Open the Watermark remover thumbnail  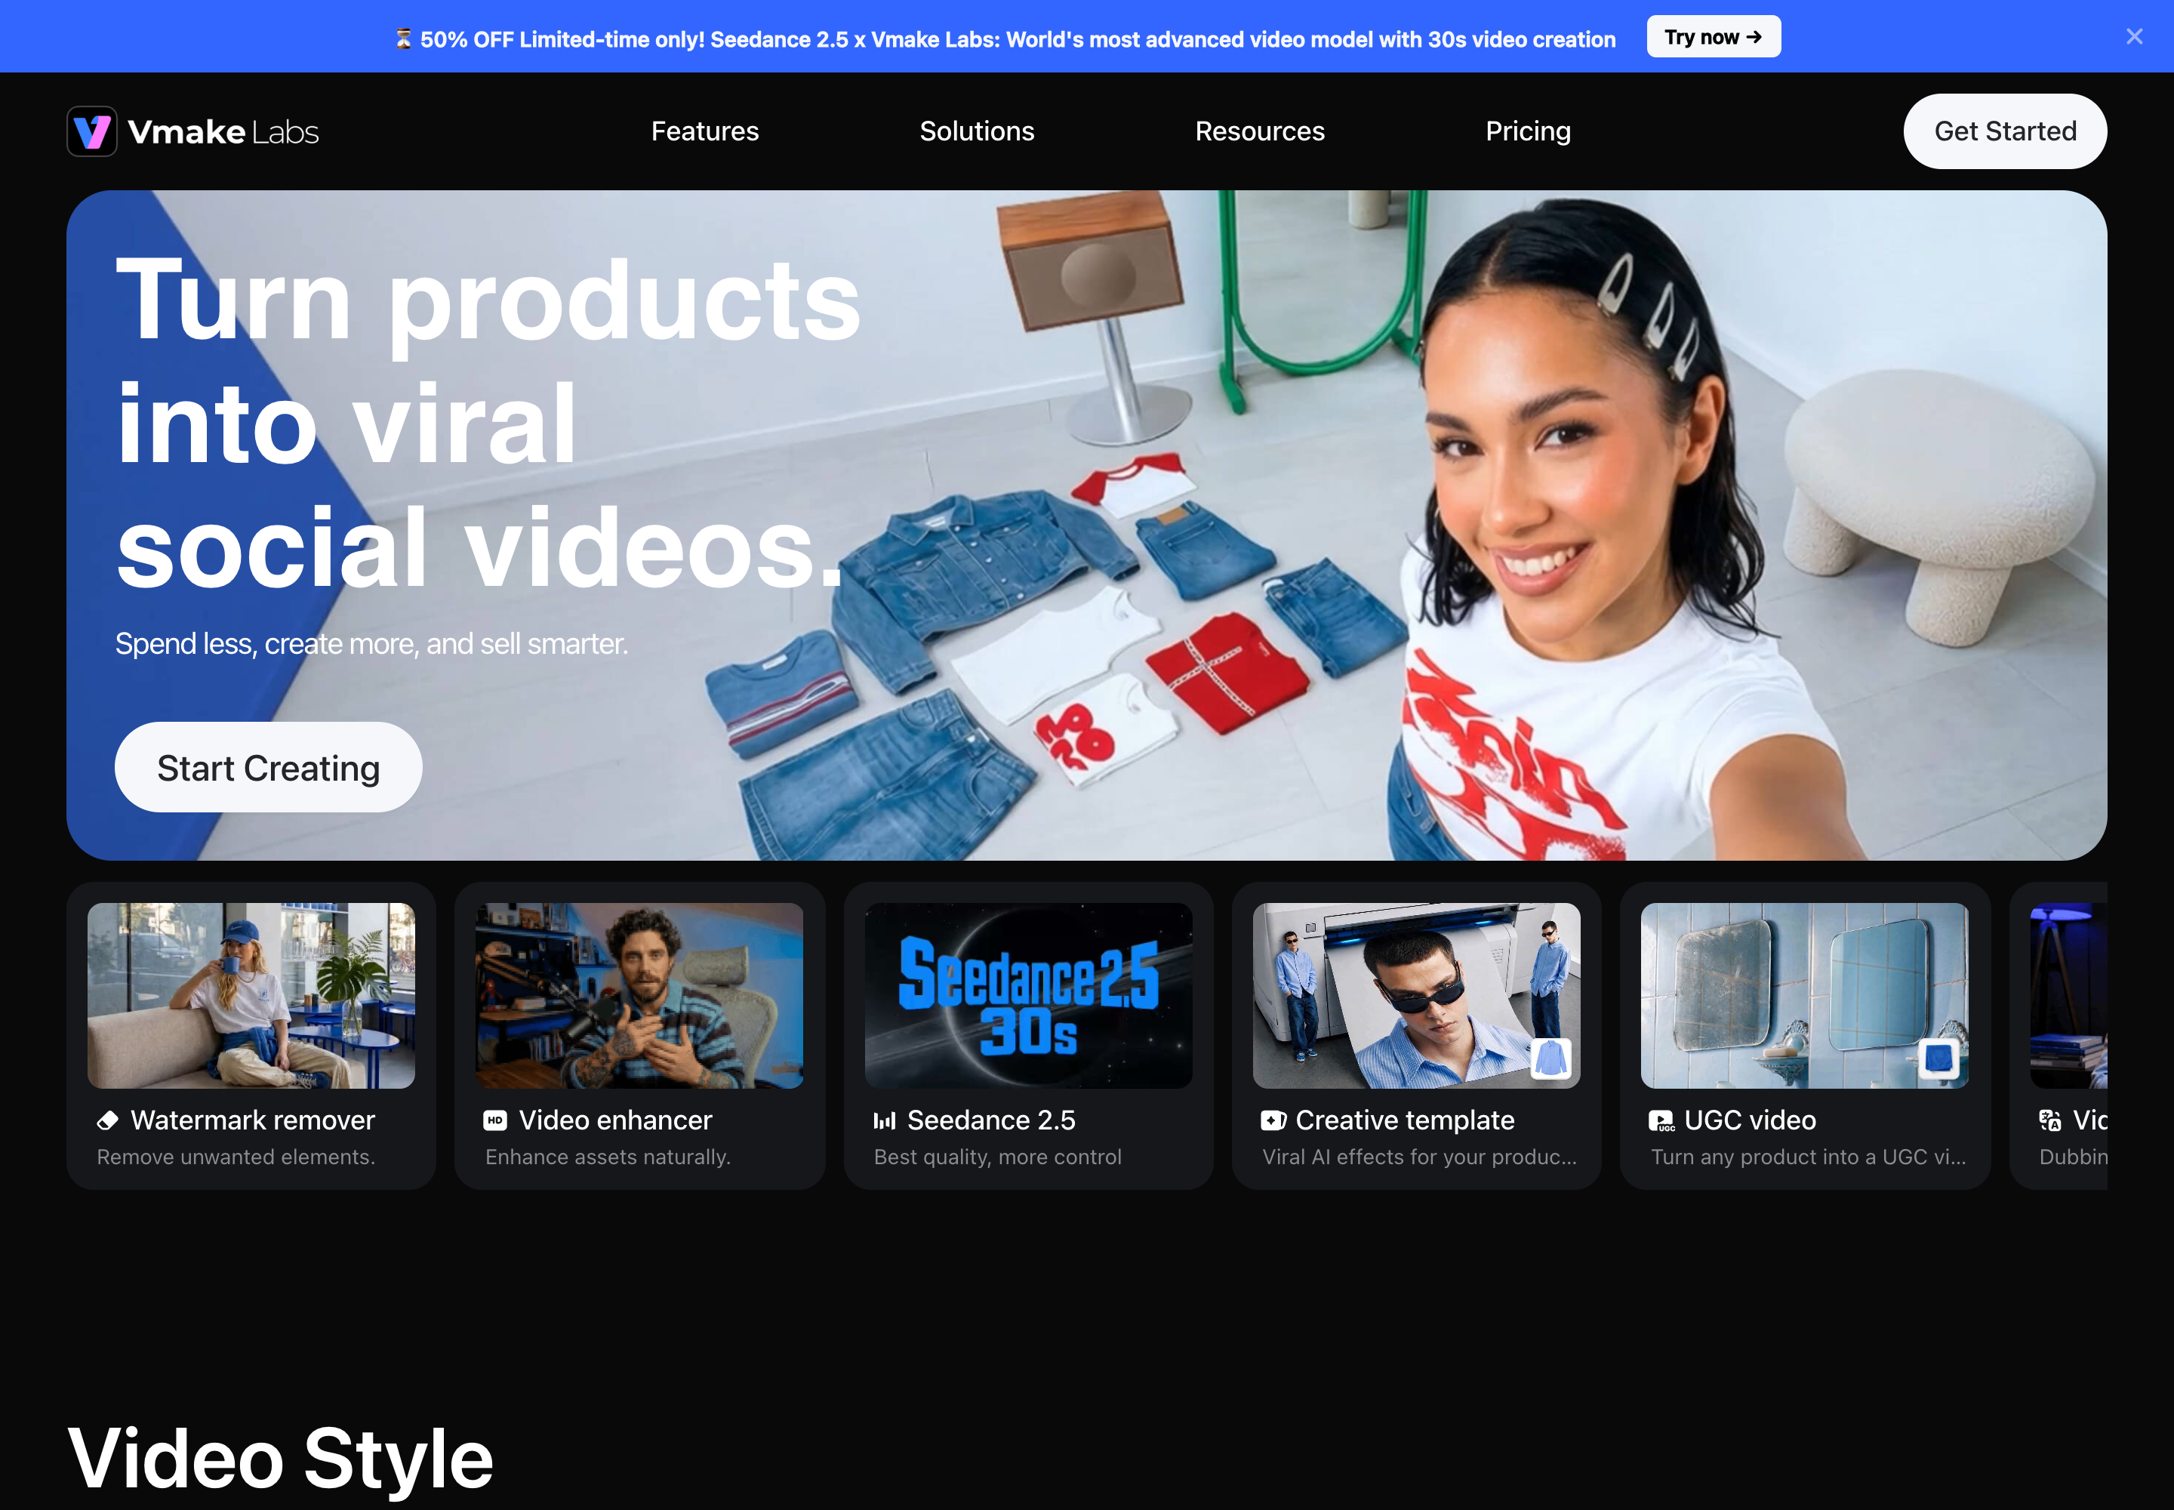pyautogui.click(x=251, y=995)
